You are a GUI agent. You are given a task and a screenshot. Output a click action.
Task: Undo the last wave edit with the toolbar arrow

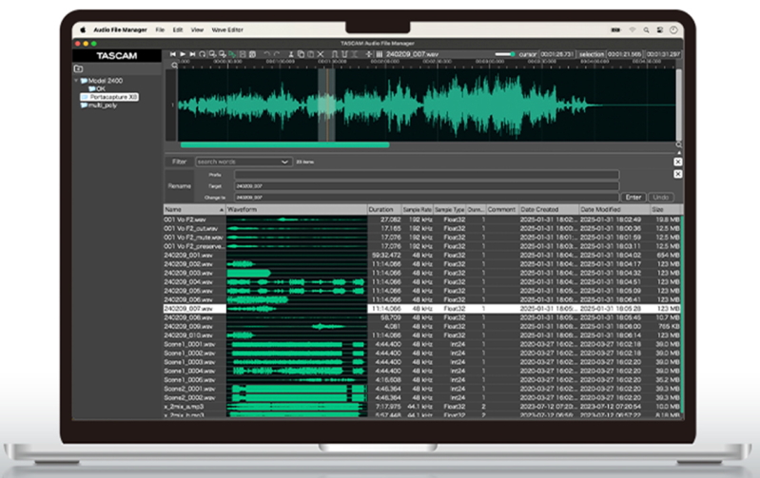point(266,54)
